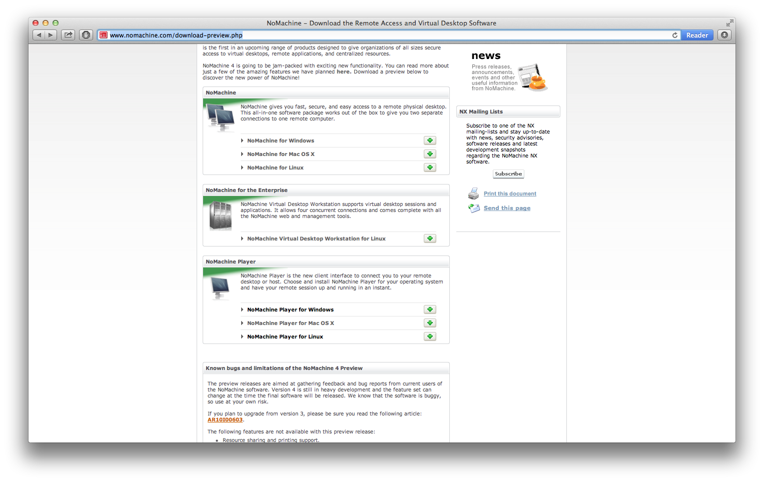Open NoMachine Player for Linux link
764x482 pixels.
[285, 336]
